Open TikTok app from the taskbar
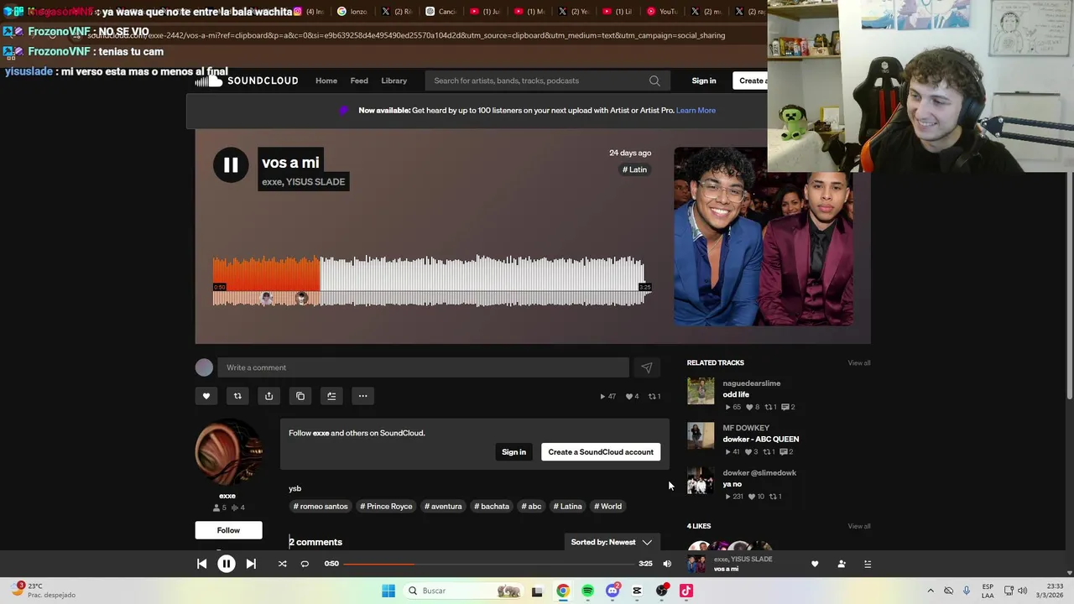Image resolution: width=1074 pixels, height=604 pixels. click(686, 591)
